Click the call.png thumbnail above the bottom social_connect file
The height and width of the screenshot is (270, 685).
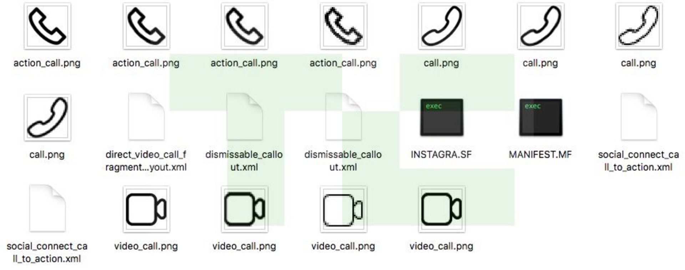tap(47, 117)
